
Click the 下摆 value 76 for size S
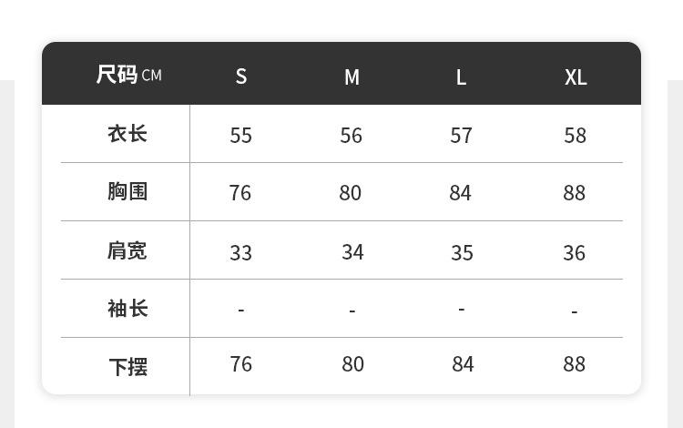pyautogui.click(x=241, y=364)
